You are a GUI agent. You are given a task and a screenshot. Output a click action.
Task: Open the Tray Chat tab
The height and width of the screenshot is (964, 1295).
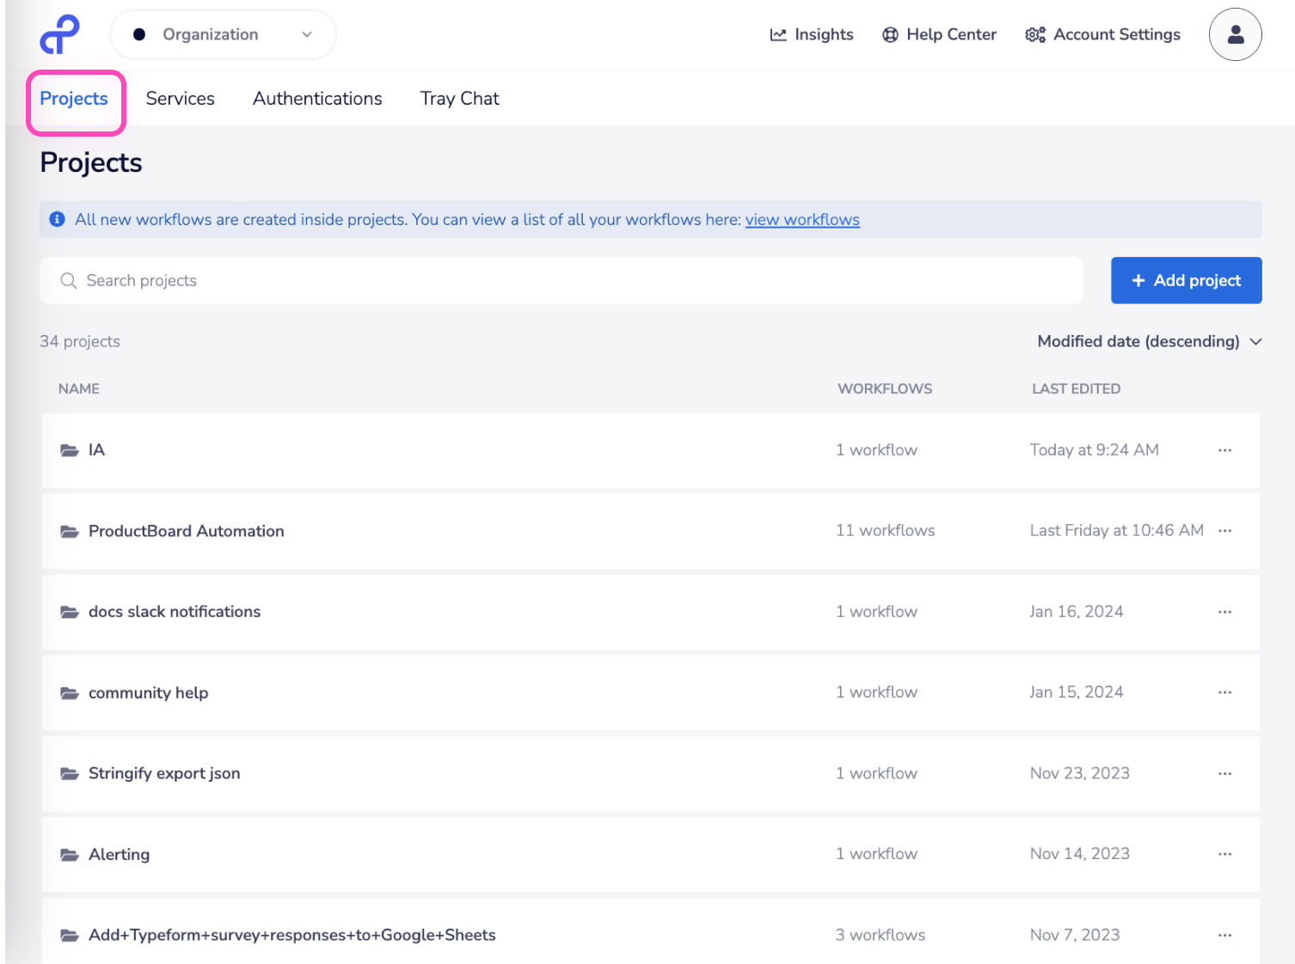pyautogui.click(x=459, y=99)
